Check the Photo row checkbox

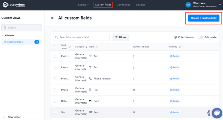pos(54,90)
